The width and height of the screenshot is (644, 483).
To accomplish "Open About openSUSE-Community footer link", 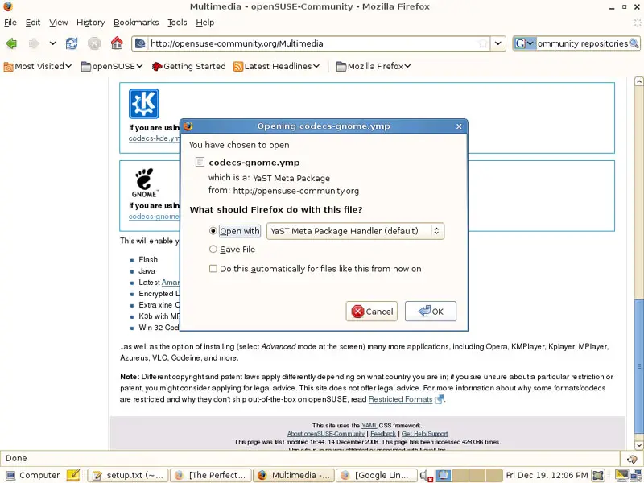I will pos(326,434).
